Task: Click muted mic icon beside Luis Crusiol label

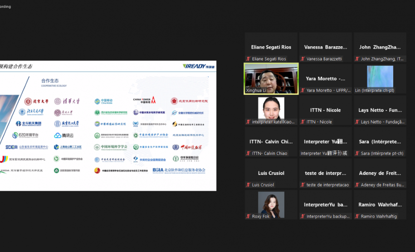Action: (248, 185)
